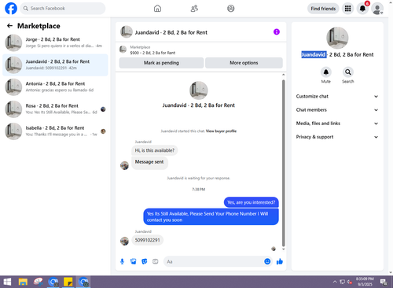Screen dimensions: 393x288
Task: Mute the conversation with the bell icon
Action: click(x=326, y=72)
